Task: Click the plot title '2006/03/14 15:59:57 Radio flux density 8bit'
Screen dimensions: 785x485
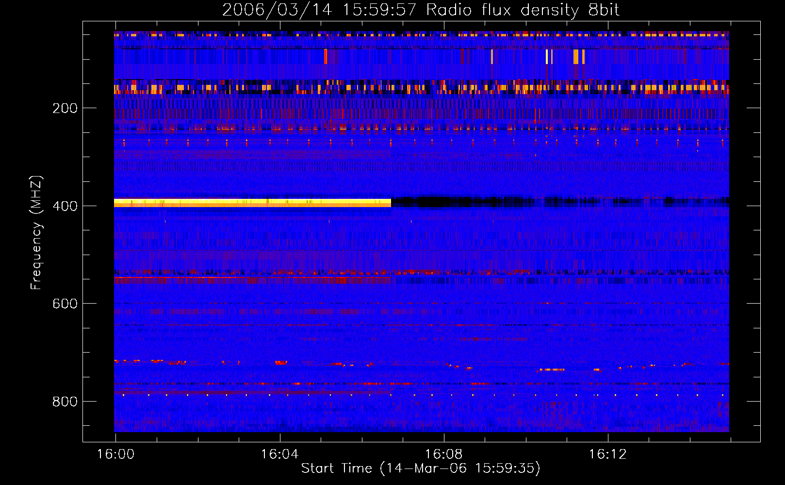Action: click(x=421, y=10)
